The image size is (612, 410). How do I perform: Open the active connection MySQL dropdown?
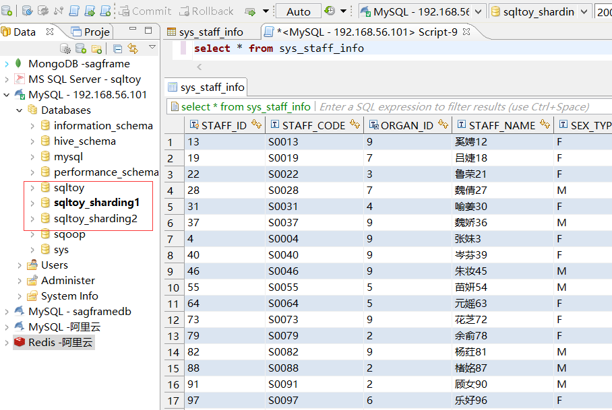click(421, 11)
